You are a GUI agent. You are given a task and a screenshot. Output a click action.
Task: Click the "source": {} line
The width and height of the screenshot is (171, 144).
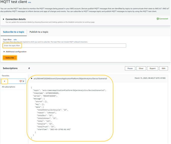coord(41,102)
